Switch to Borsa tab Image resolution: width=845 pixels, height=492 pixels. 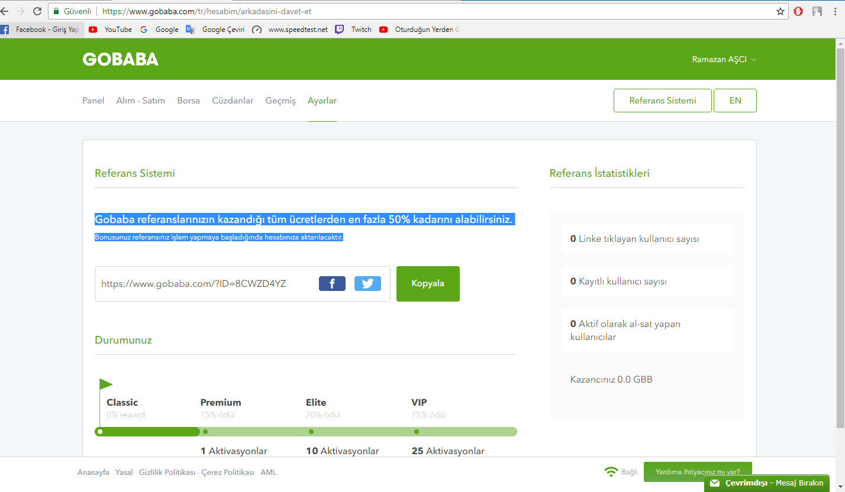click(x=189, y=101)
